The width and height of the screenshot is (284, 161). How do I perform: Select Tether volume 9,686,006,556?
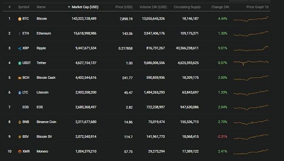pyautogui.click(x=154, y=63)
